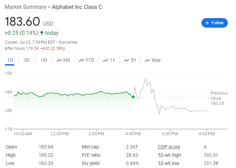Screen dimensions: 236x168
Task: Click the trend icon beside Max
Action: point(147,60)
